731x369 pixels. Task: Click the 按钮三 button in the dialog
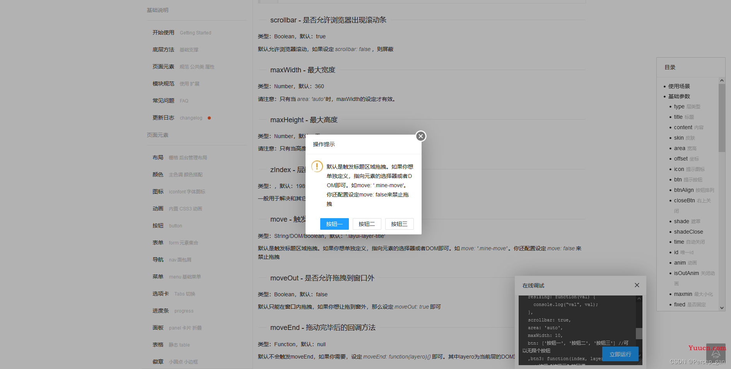pyautogui.click(x=399, y=224)
